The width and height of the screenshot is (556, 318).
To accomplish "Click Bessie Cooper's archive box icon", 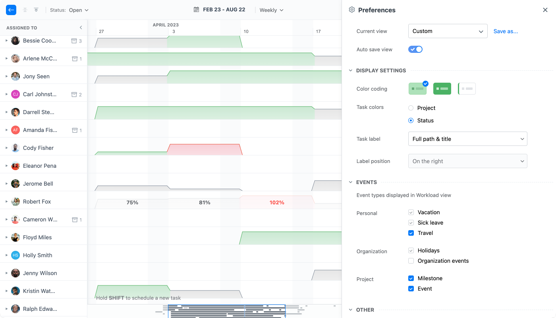I will pos(74,41).
